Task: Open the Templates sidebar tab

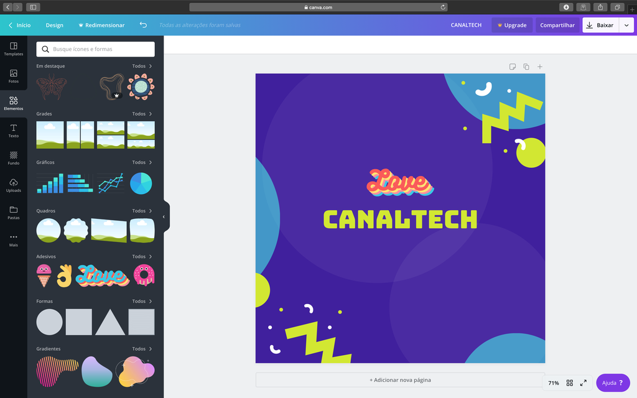Action: tap(14, 49)
